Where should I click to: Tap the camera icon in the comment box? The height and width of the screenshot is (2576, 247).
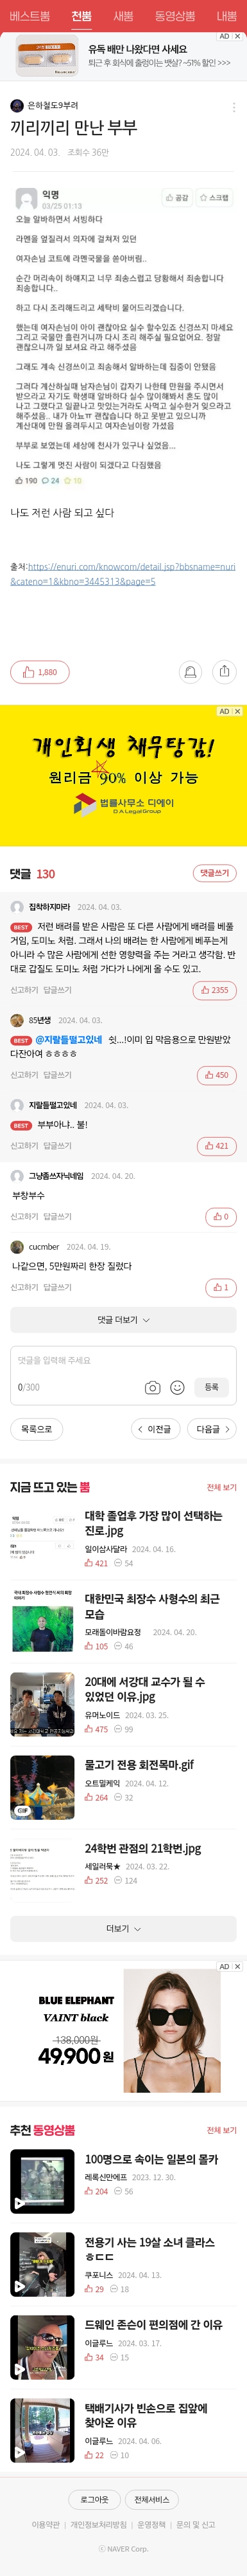(153, 1387)
